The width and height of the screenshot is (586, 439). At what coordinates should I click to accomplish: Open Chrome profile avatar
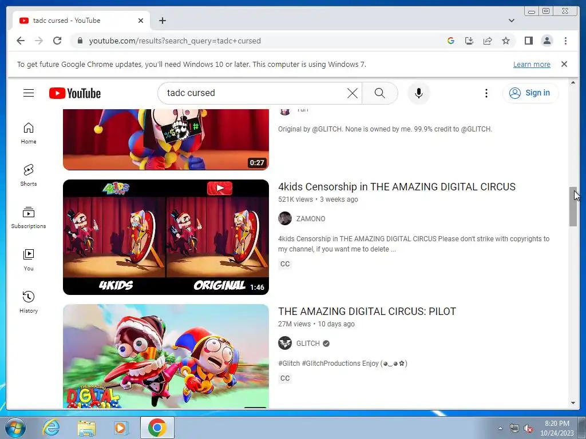[547, 41]
